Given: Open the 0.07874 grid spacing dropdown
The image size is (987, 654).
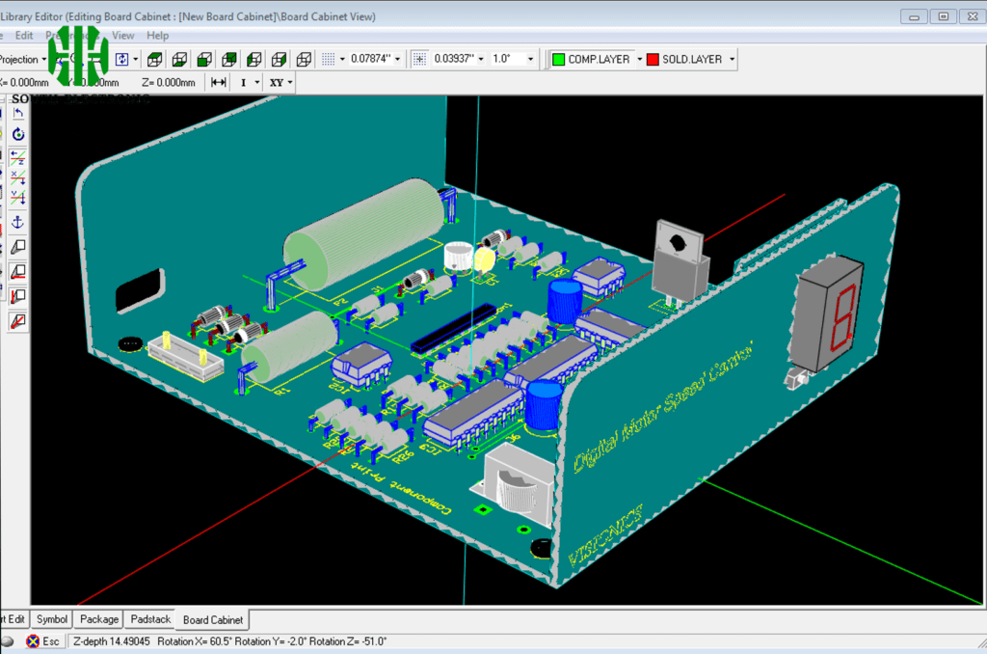Looking at the screenshot, I should [x=395, y=59].
